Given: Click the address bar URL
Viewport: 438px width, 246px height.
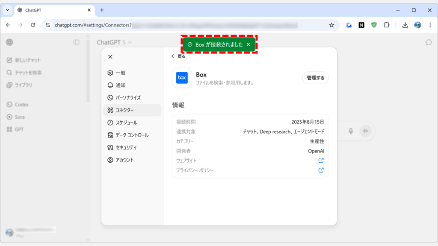Looking at the screenshot, I should pyautogui.click(x=93, y=25).
